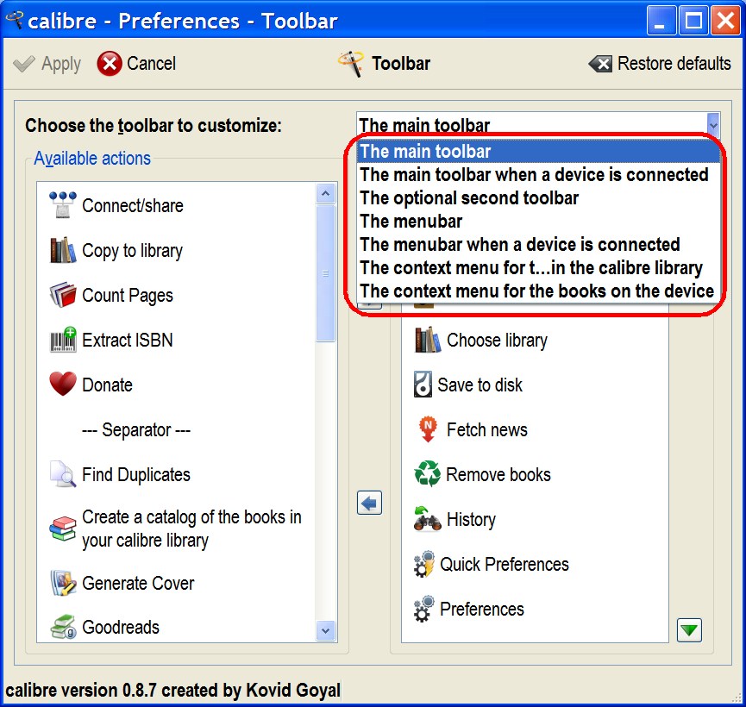Select the Find Duplicates magnifier icon
Image resolution: width=746 pixels, height=707 pixels.
coord(63,474)
